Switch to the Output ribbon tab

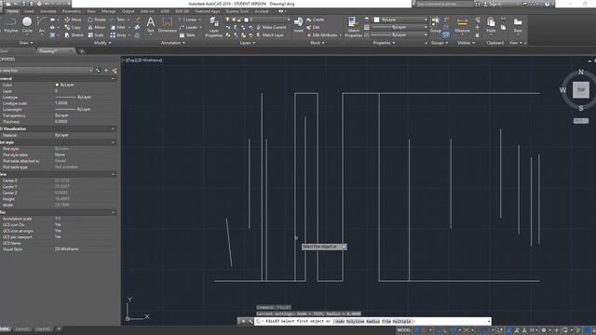[x=128, y=11]
